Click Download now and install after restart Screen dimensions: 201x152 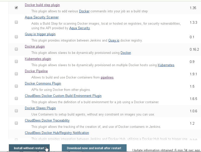pyautogui.click(x=94, y=148)
